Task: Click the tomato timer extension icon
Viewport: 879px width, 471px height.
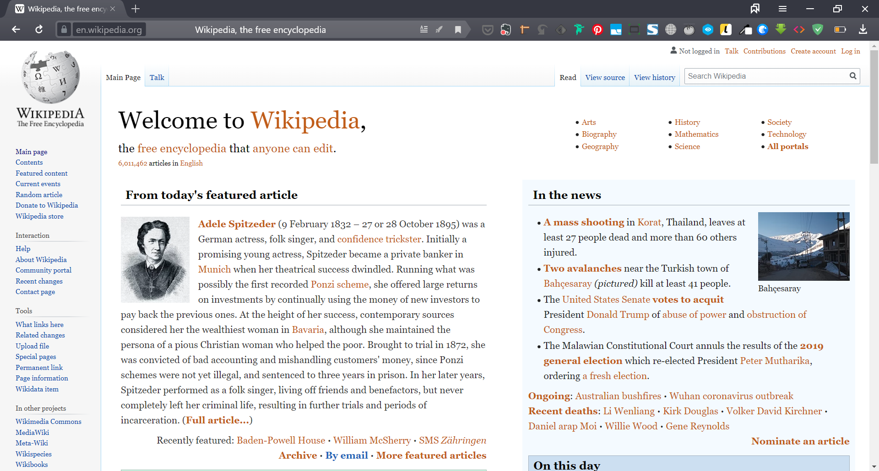Action: click(689, 30)
